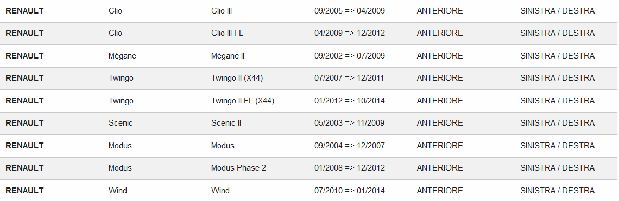Image resolution: width=619 pixels, height=201 pixels.
Task: Click date range 05/2003 => 11/2009
Action: click(349, 123)
